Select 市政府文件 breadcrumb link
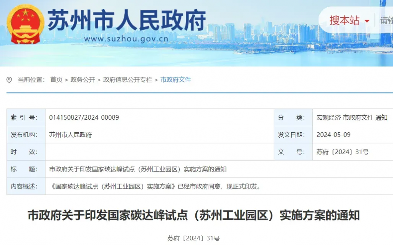Screen dimensions: 393x245 [175, 80]
